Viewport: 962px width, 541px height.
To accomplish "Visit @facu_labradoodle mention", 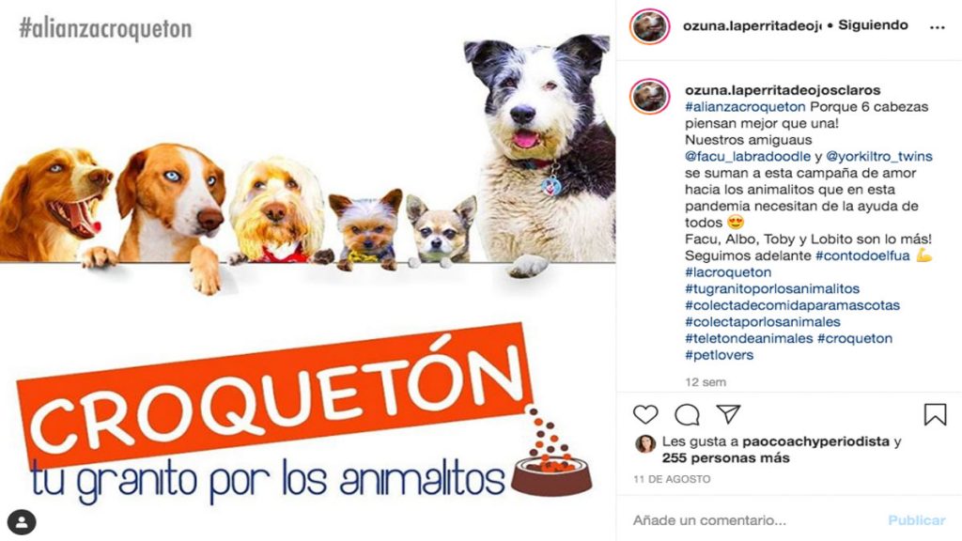I will pyautogui.click(x=747, y=157).
